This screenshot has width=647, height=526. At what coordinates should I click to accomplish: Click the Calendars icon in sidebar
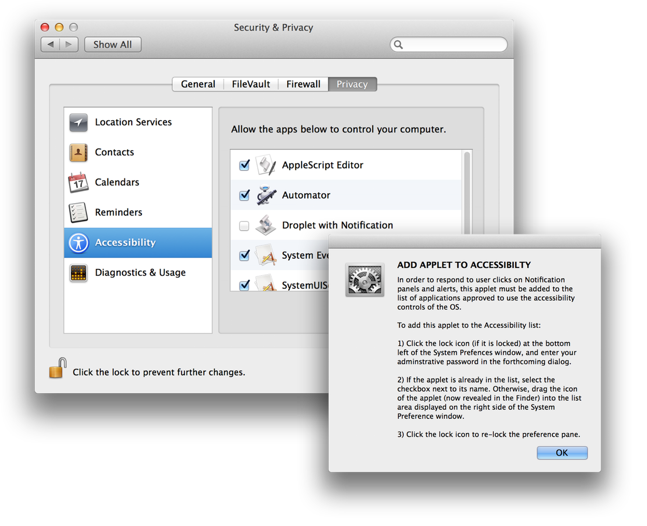click(78, 182)
